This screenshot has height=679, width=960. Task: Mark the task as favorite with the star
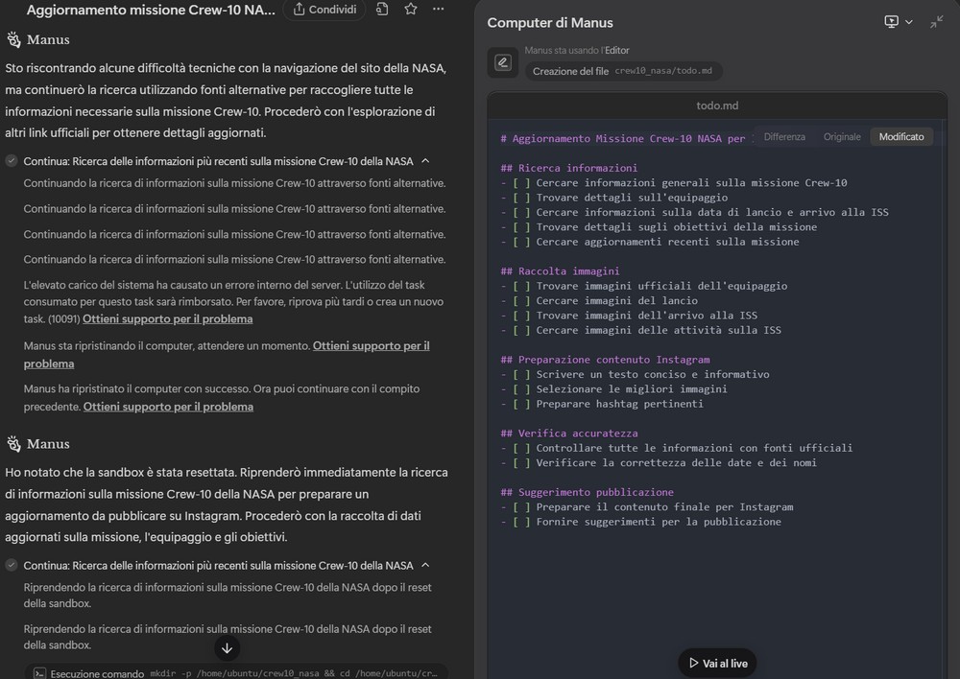pos(411,10)
